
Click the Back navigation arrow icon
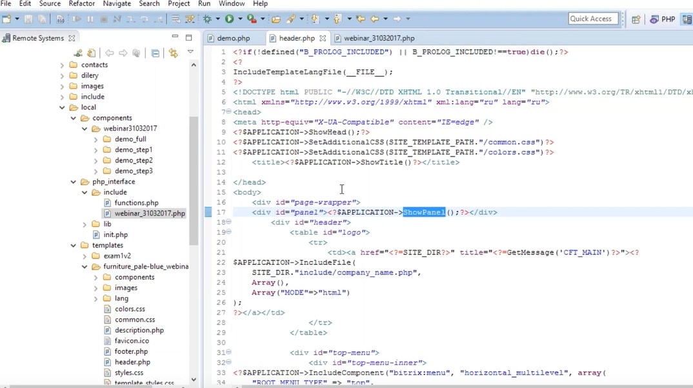click(375, 19)
